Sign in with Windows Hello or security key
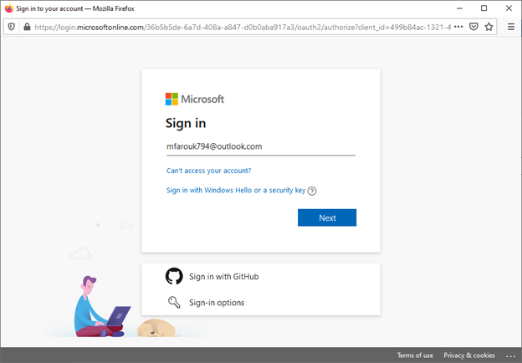This screenshot has width=522, height=363. point(236,191)
